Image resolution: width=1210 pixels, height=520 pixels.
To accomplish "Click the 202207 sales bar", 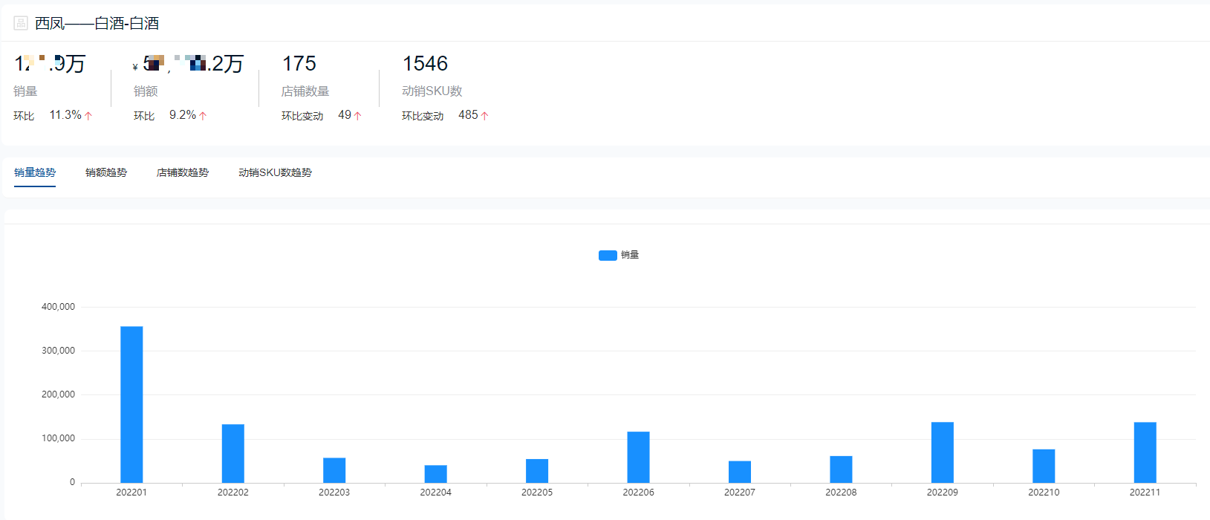I will click(x=740, y=472).
